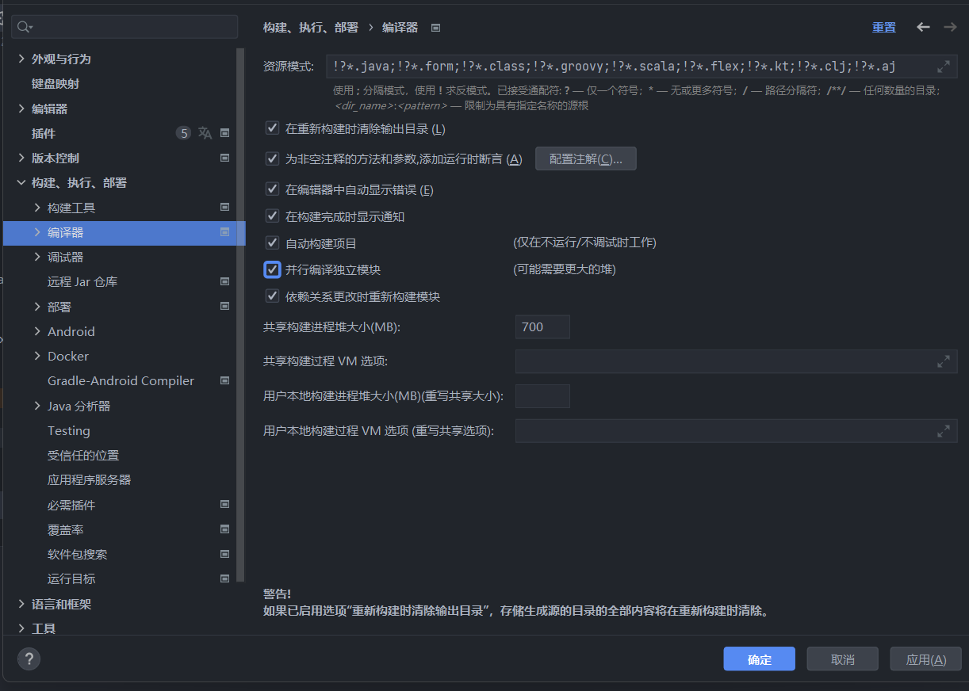Toggle 在重新构建时清除输出目录 checkbox
The image size is (969, 691).
[273, 128]
